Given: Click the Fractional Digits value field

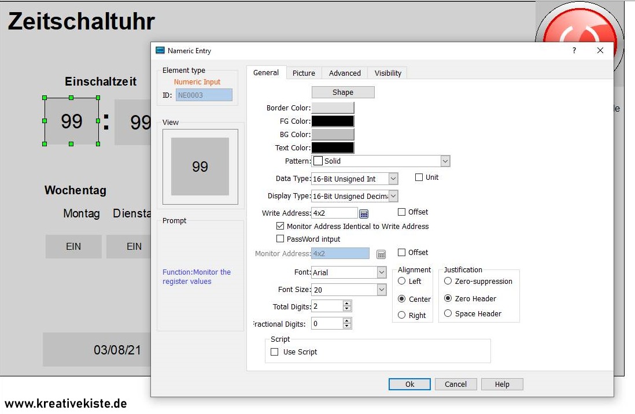Looking at the screenshot, I should point(327,324).
